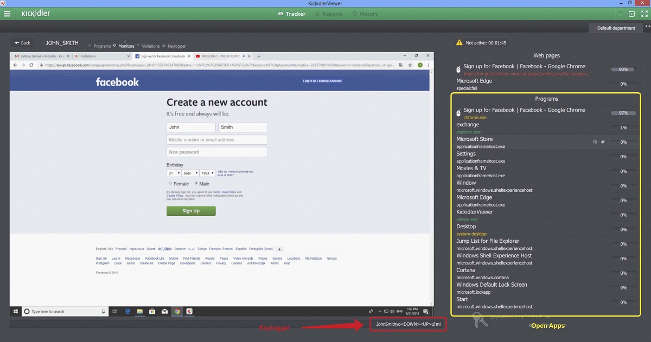
Task: Select the exchange explorer.exe program row
Action: (546, 127)
